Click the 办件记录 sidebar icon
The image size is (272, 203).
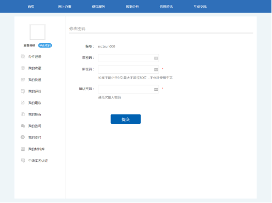(23, 57)
